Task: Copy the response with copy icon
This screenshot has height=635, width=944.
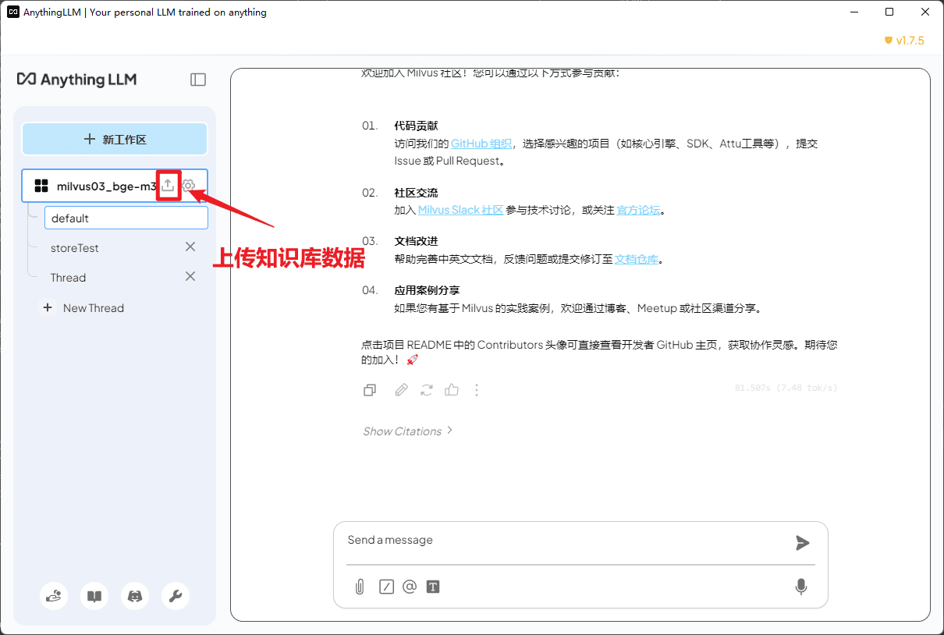Action: (371, 390)
